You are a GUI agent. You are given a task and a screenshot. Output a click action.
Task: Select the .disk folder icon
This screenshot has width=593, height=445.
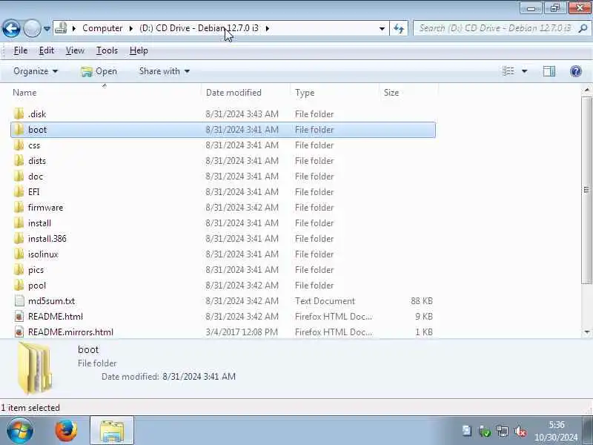(19, 114)
